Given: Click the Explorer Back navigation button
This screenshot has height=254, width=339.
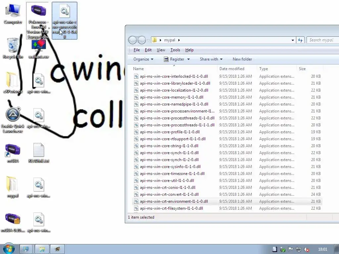Looking at the screenshot, I should pos(132,40).
